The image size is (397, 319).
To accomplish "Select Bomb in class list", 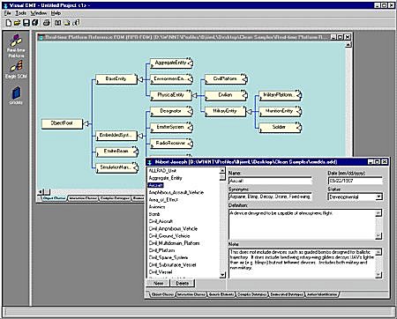I will tap(154, 214).
